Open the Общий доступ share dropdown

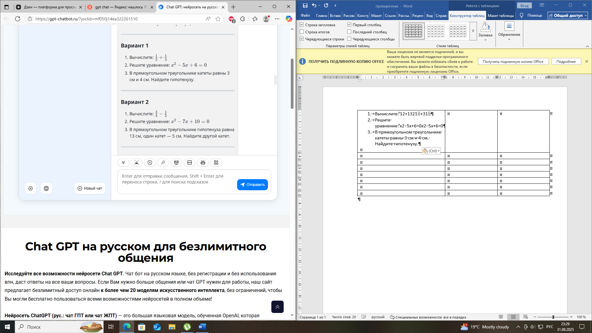568,15
